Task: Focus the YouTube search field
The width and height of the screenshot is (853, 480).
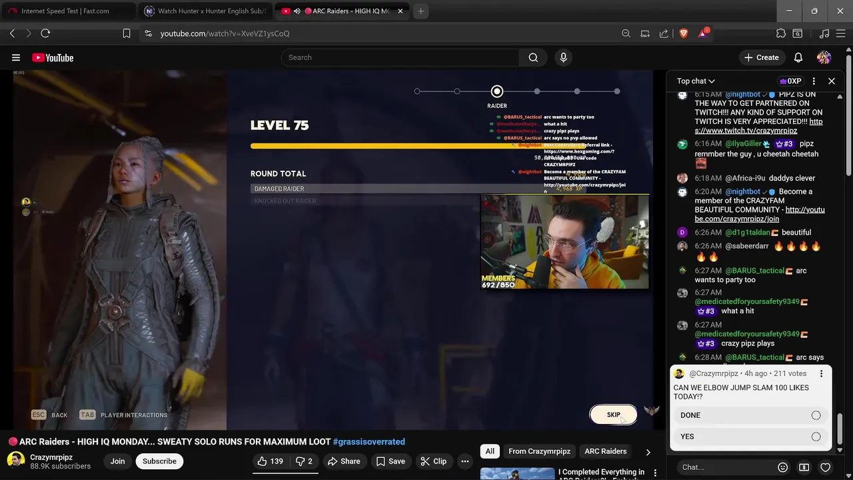Action: [x=401, y=57]
